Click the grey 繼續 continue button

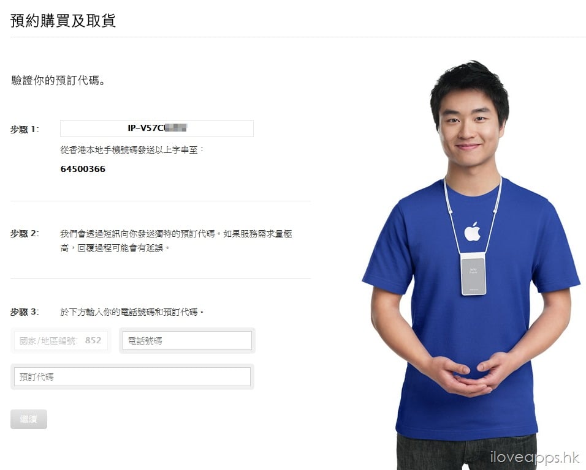tap(29, 419)
